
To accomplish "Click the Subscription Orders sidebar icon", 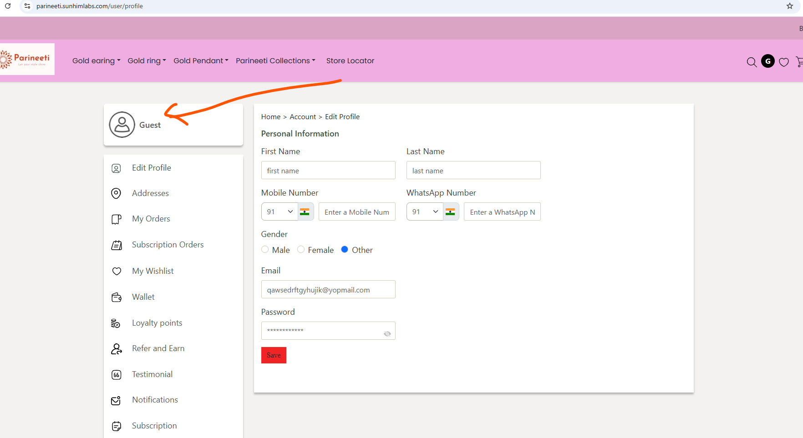I will pos(117,245).
